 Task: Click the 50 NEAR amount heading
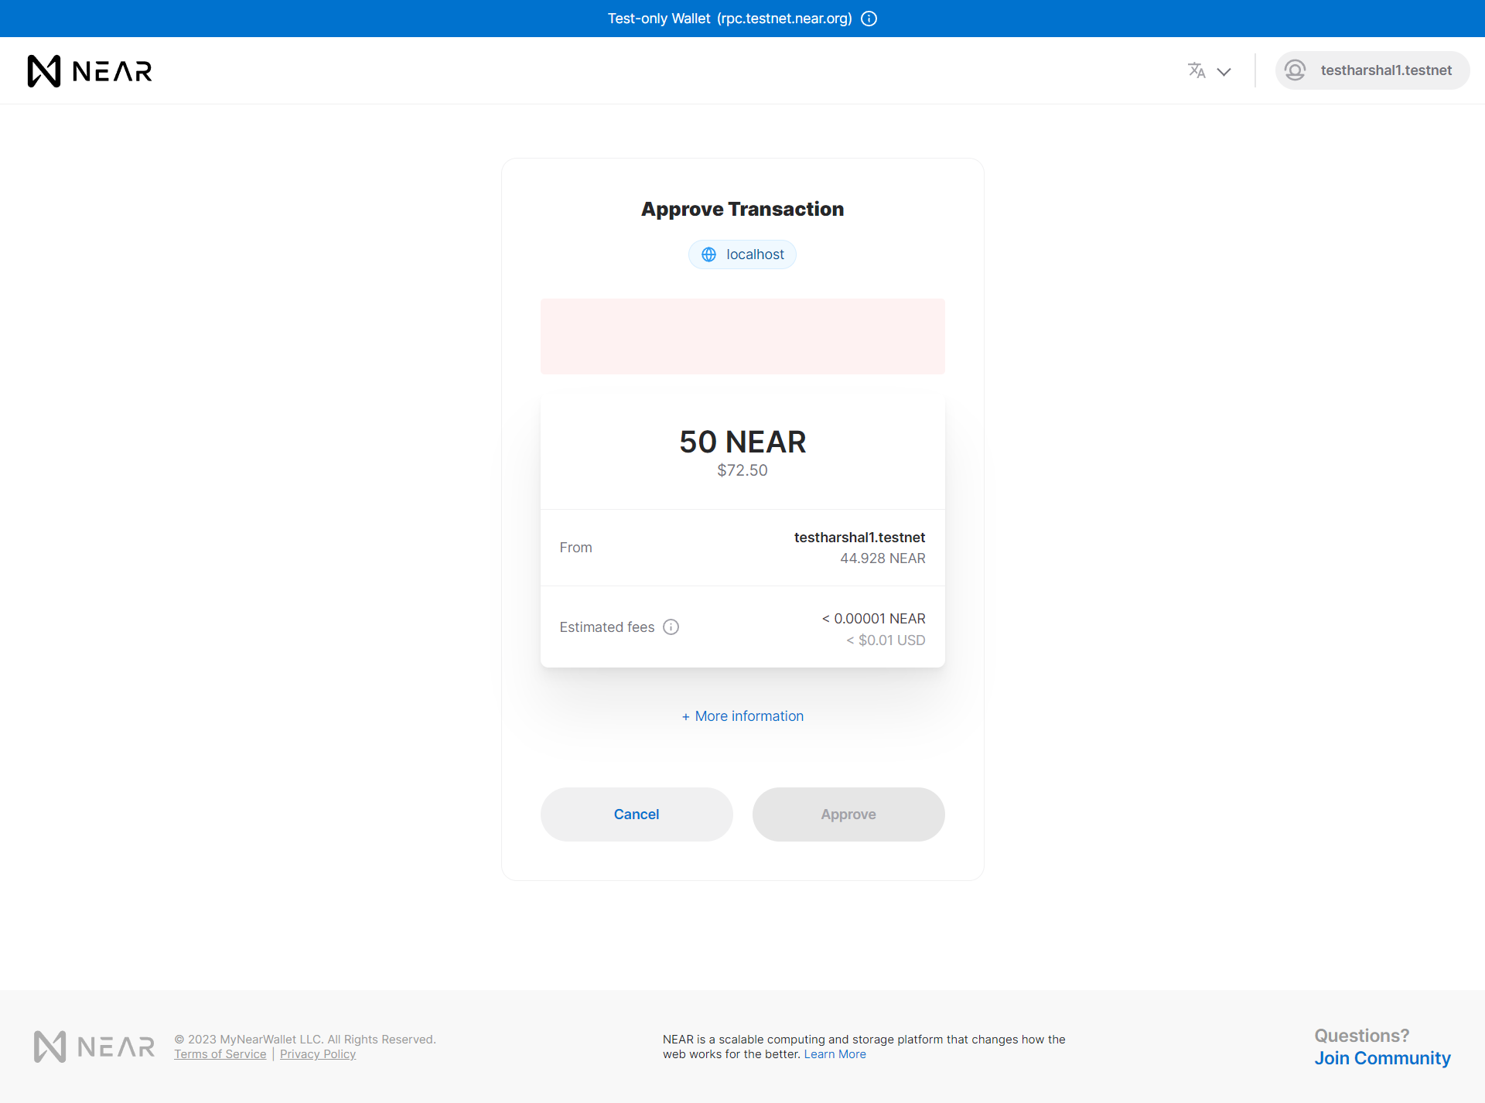[742, 442]
